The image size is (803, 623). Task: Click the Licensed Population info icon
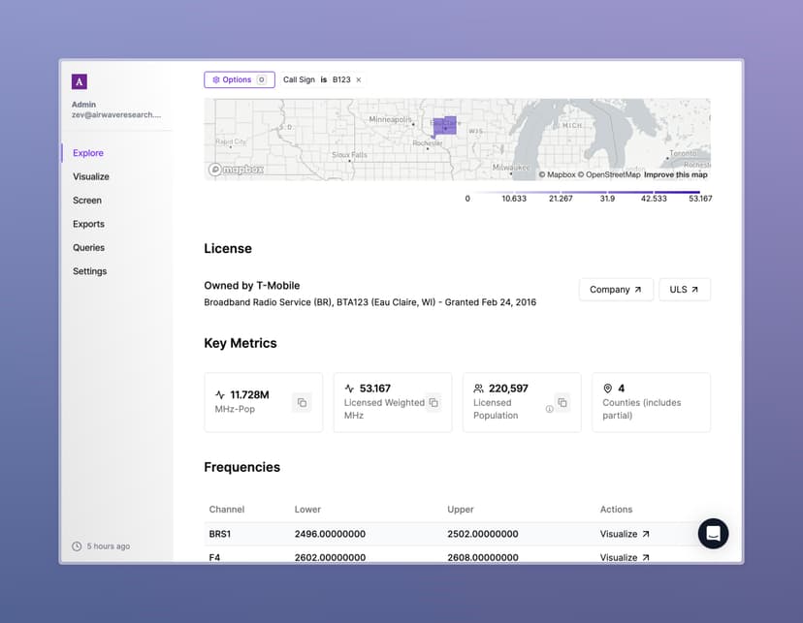[x=548, y=411]
